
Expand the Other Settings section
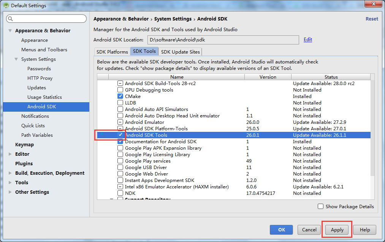coord(10,192)
